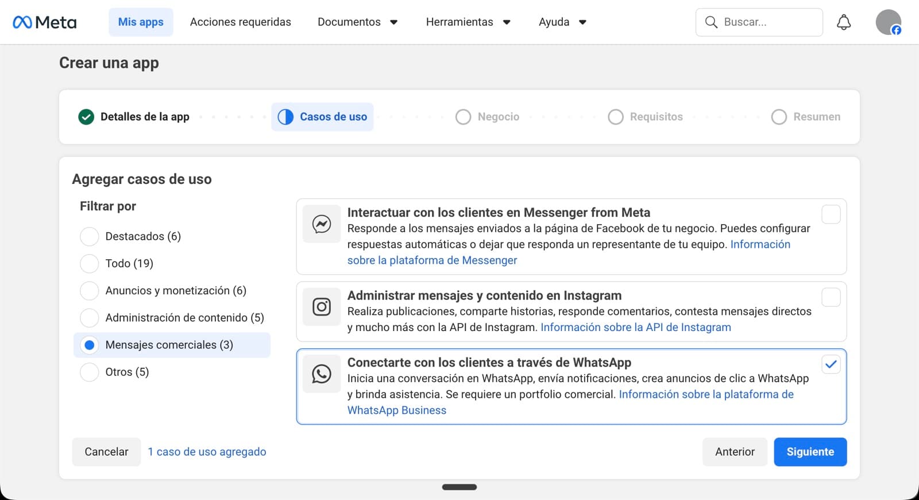This screenshot has height=500, width=919.
Task: Expand the Documentos dropdown menu
Action: [x=357, y=22]
